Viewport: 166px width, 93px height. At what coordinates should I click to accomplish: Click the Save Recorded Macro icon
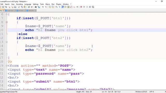point(93,7)
